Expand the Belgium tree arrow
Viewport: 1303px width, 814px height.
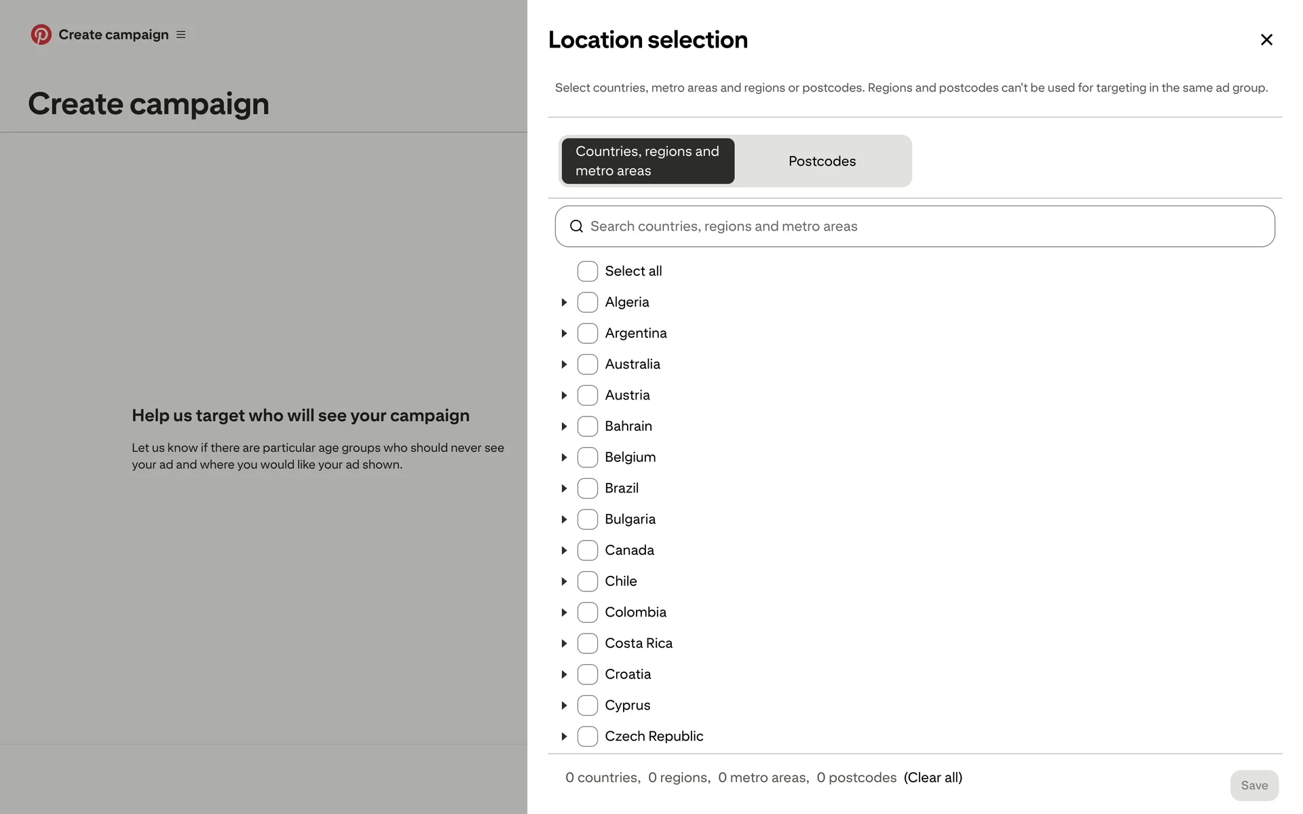coord(564,458)
